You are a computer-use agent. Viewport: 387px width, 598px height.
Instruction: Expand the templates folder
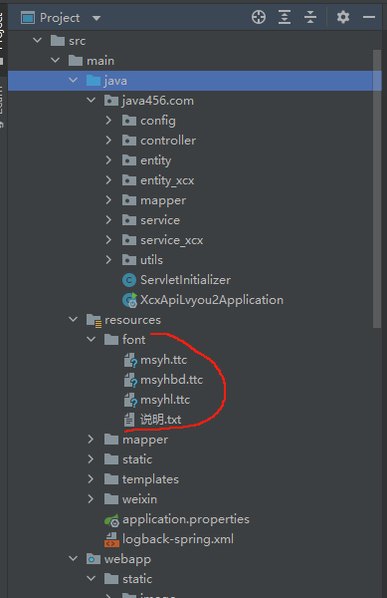(91, 478)
